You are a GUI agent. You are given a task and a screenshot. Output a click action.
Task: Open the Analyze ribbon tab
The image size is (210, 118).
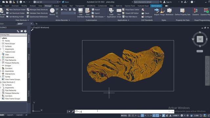(x=33, y=6)
